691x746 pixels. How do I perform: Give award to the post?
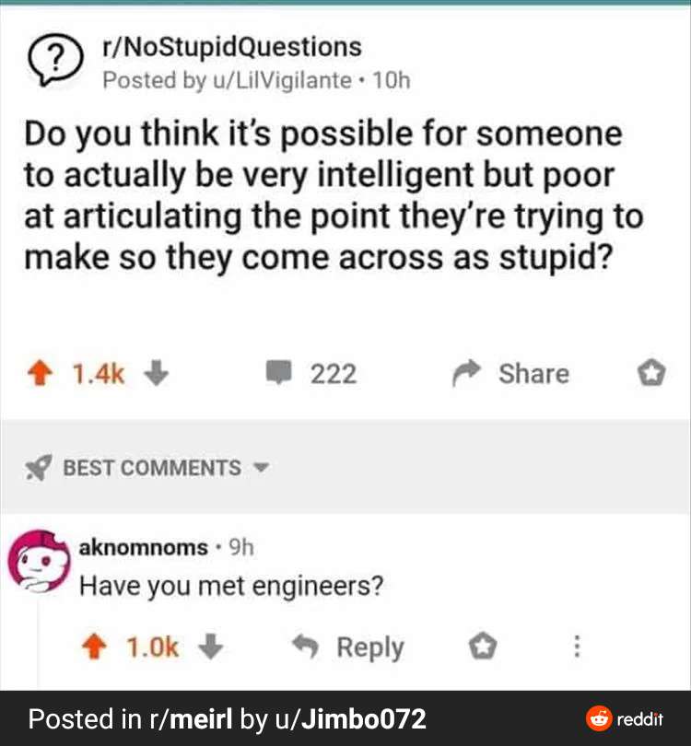coord(650,374)
